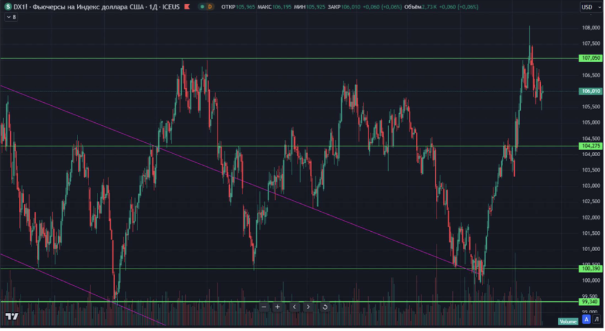Click the orange D delayed-data badge

[x=210, y=7]
